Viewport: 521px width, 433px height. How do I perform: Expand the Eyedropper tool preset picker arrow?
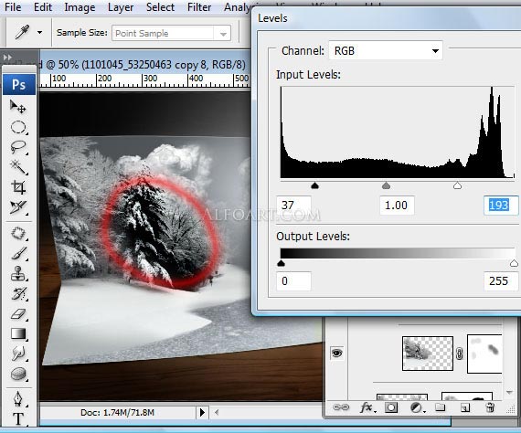[40, 33]
